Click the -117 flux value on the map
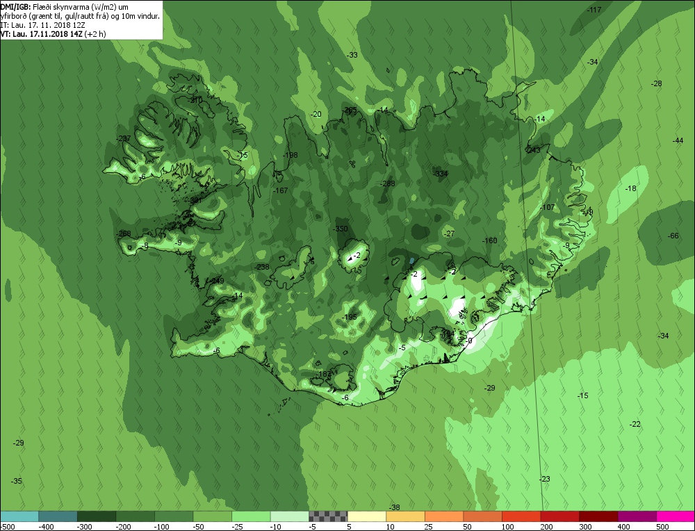 [594, 10]
